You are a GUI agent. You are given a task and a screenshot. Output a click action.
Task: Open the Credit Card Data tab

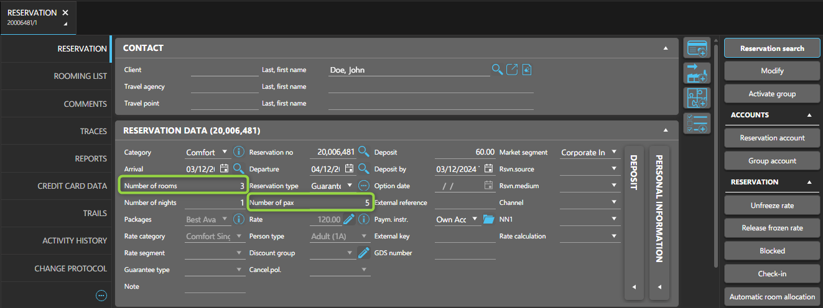[x=72, y=186]
